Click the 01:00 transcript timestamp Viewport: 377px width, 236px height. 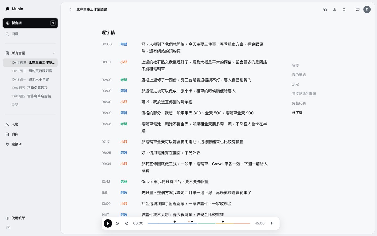point(106,62)
